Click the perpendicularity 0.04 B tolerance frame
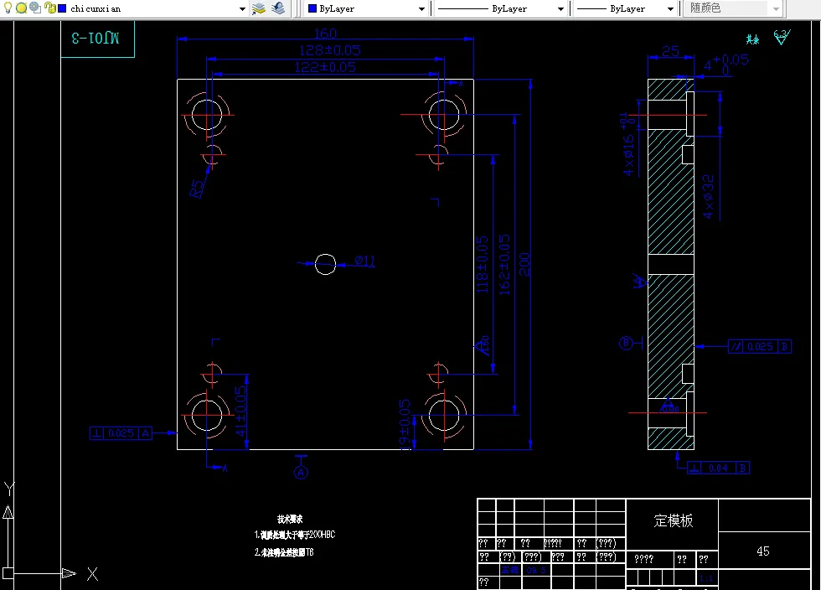The height and width of the screenshot is (590, 821). pos(719,468)
